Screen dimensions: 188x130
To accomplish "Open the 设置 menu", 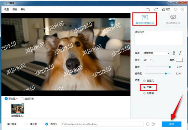I will (x=7, y=9).
